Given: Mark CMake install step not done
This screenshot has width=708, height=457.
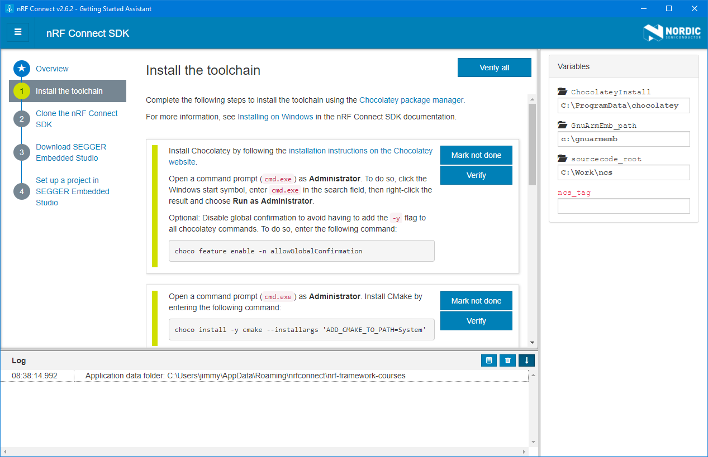Looking at the screenshot, I should (476, 301).
